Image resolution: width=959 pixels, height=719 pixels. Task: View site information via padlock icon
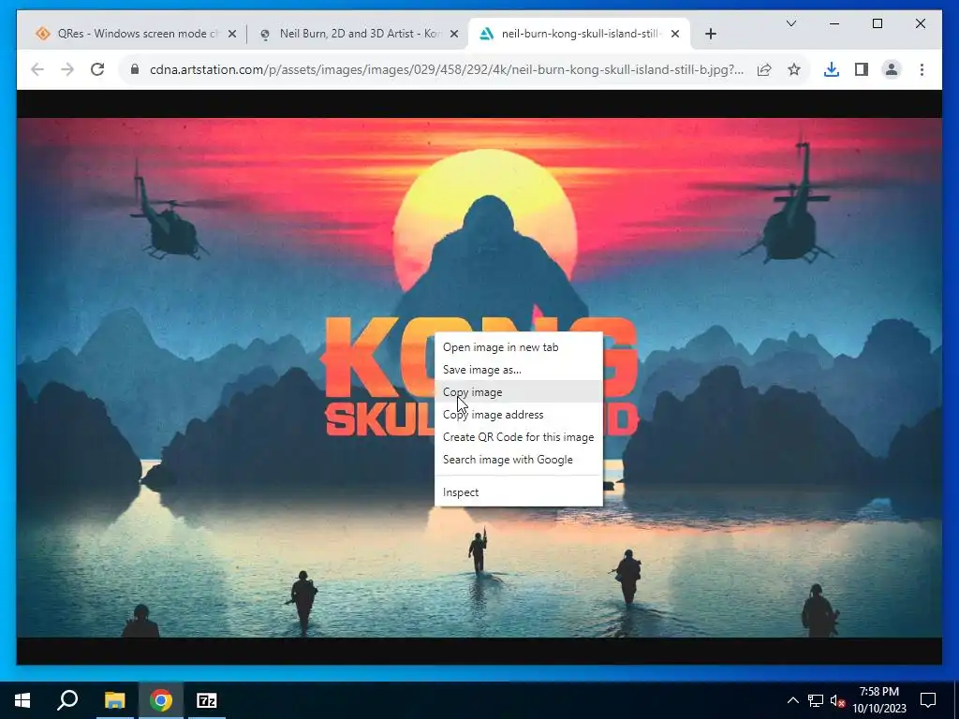[135, 69]
